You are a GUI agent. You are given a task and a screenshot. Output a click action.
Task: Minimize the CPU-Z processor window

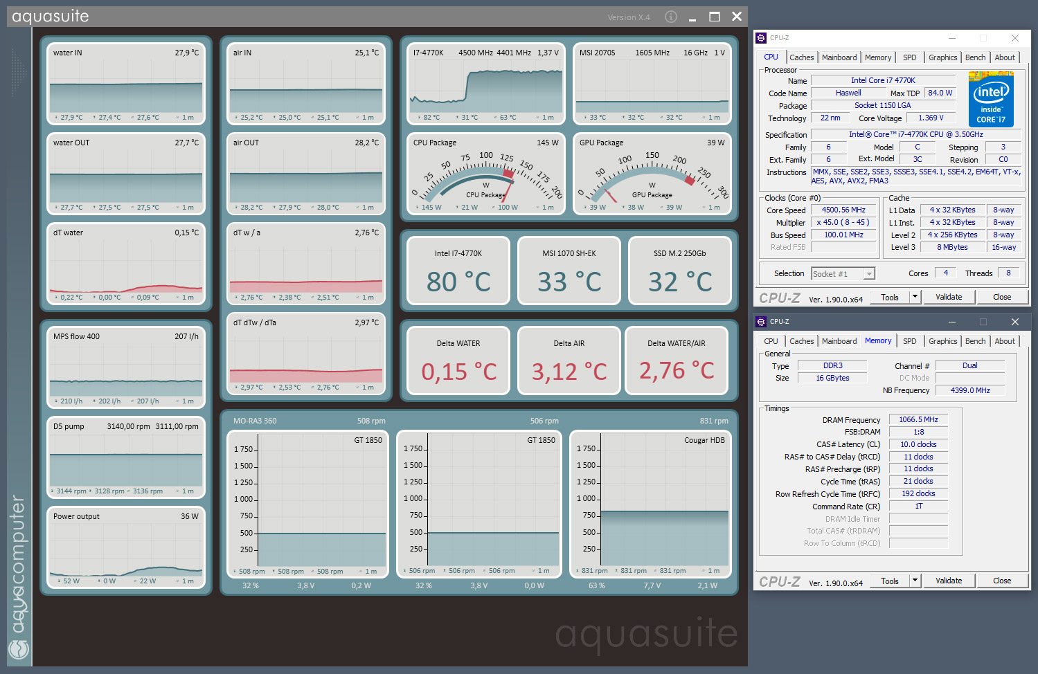tap(952, 38)
